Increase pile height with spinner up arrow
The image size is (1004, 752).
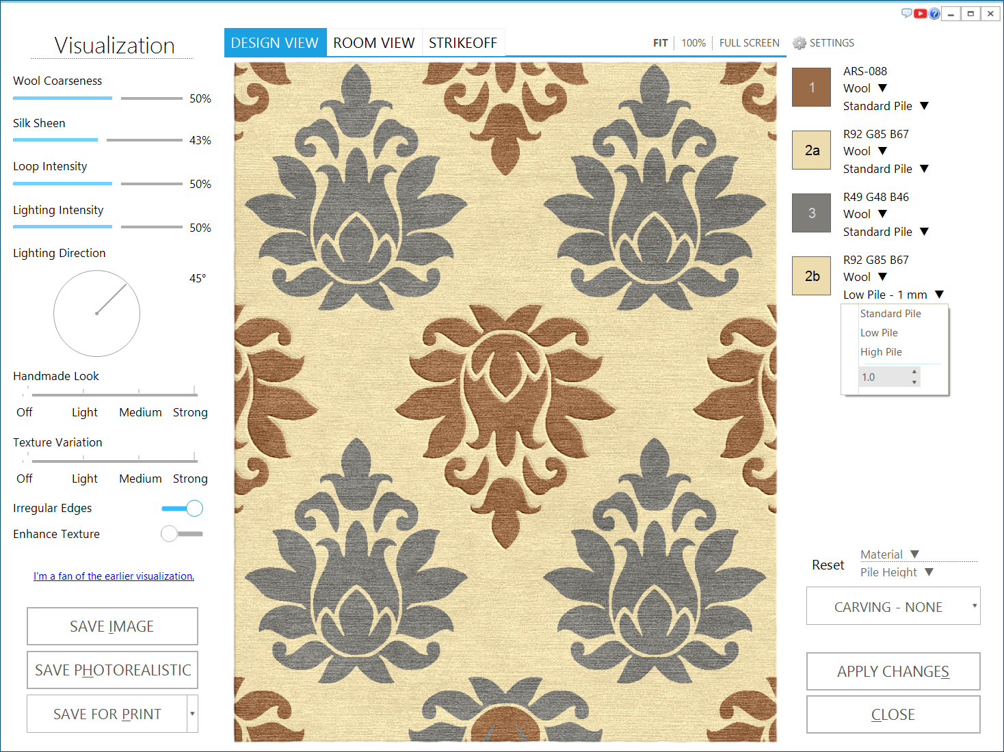tap(914, 372)
